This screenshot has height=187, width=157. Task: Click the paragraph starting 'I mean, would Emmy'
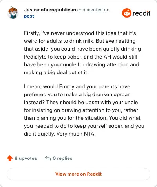click(x=84, y=110)
